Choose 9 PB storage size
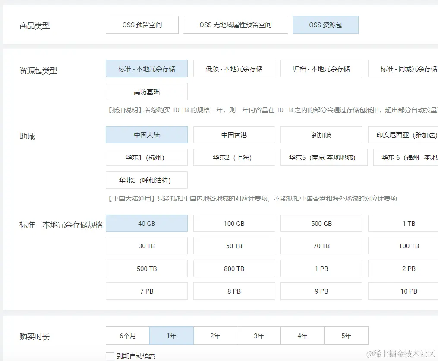The height and width of the screenshot is (361, 438). [x=321, y=291]
